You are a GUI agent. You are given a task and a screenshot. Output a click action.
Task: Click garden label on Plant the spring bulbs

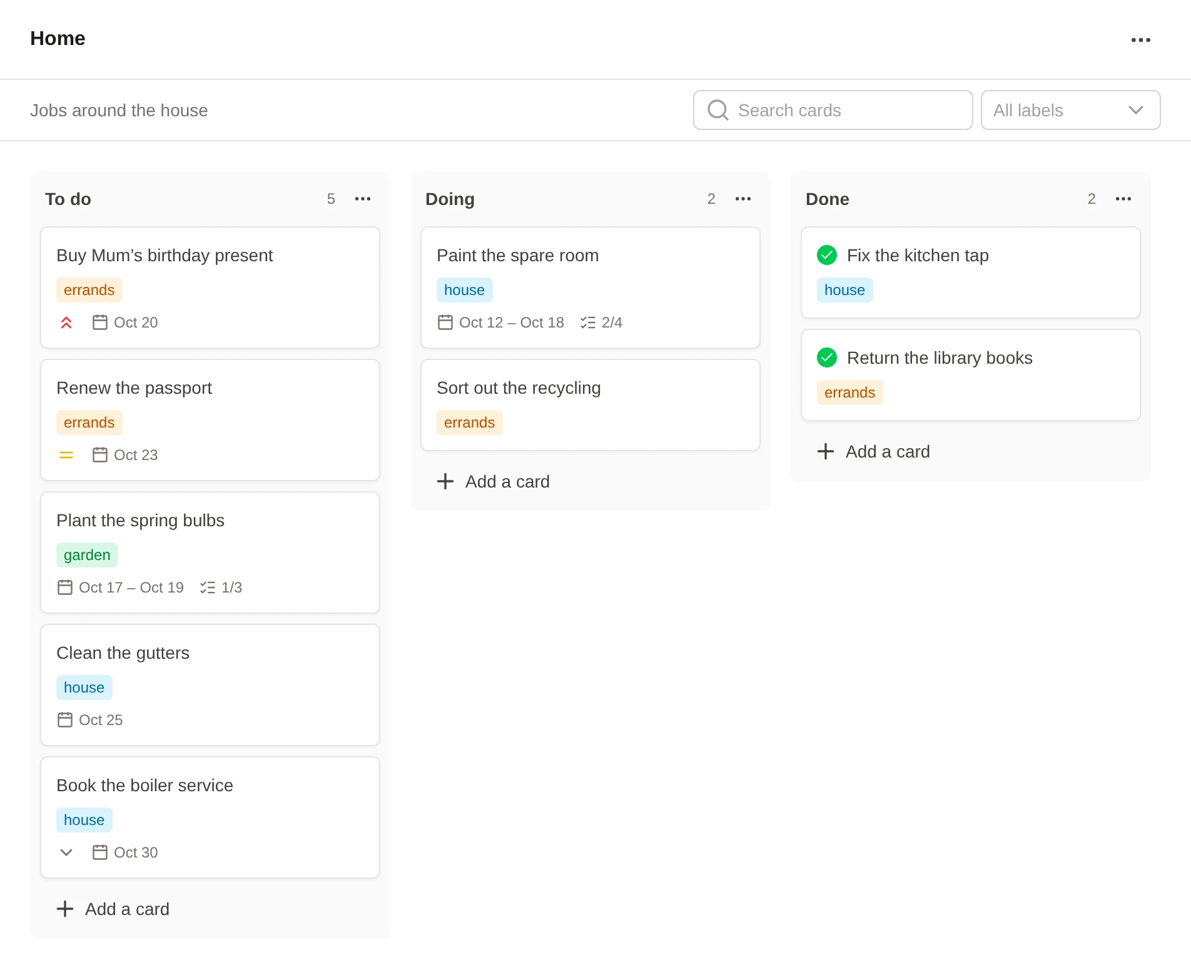tap(87, 555)
